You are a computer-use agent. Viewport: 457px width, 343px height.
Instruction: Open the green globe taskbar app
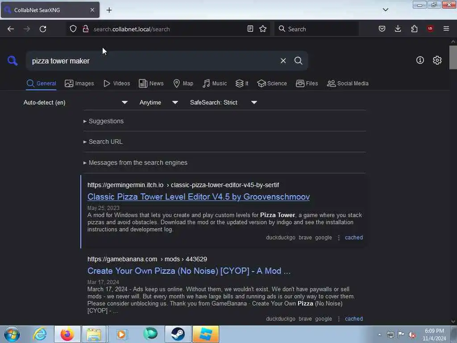click(150, 334)
